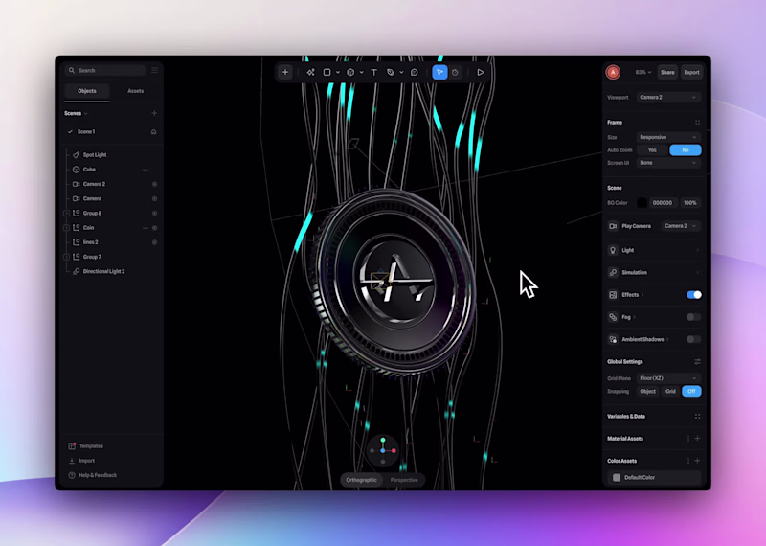Expand Group 8 in layer tree
Viewport: 766px width, 546px height.
(67, 214)
